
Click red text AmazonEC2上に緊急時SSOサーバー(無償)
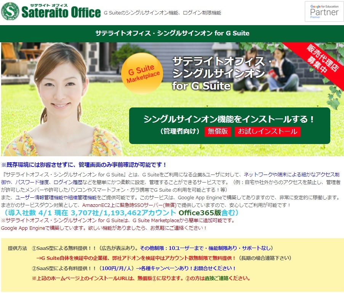[130, 205]
